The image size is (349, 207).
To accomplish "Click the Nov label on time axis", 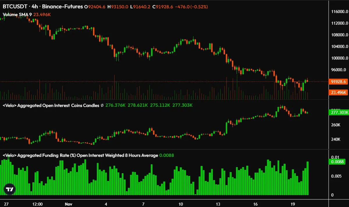I will (x=69, y=204).
